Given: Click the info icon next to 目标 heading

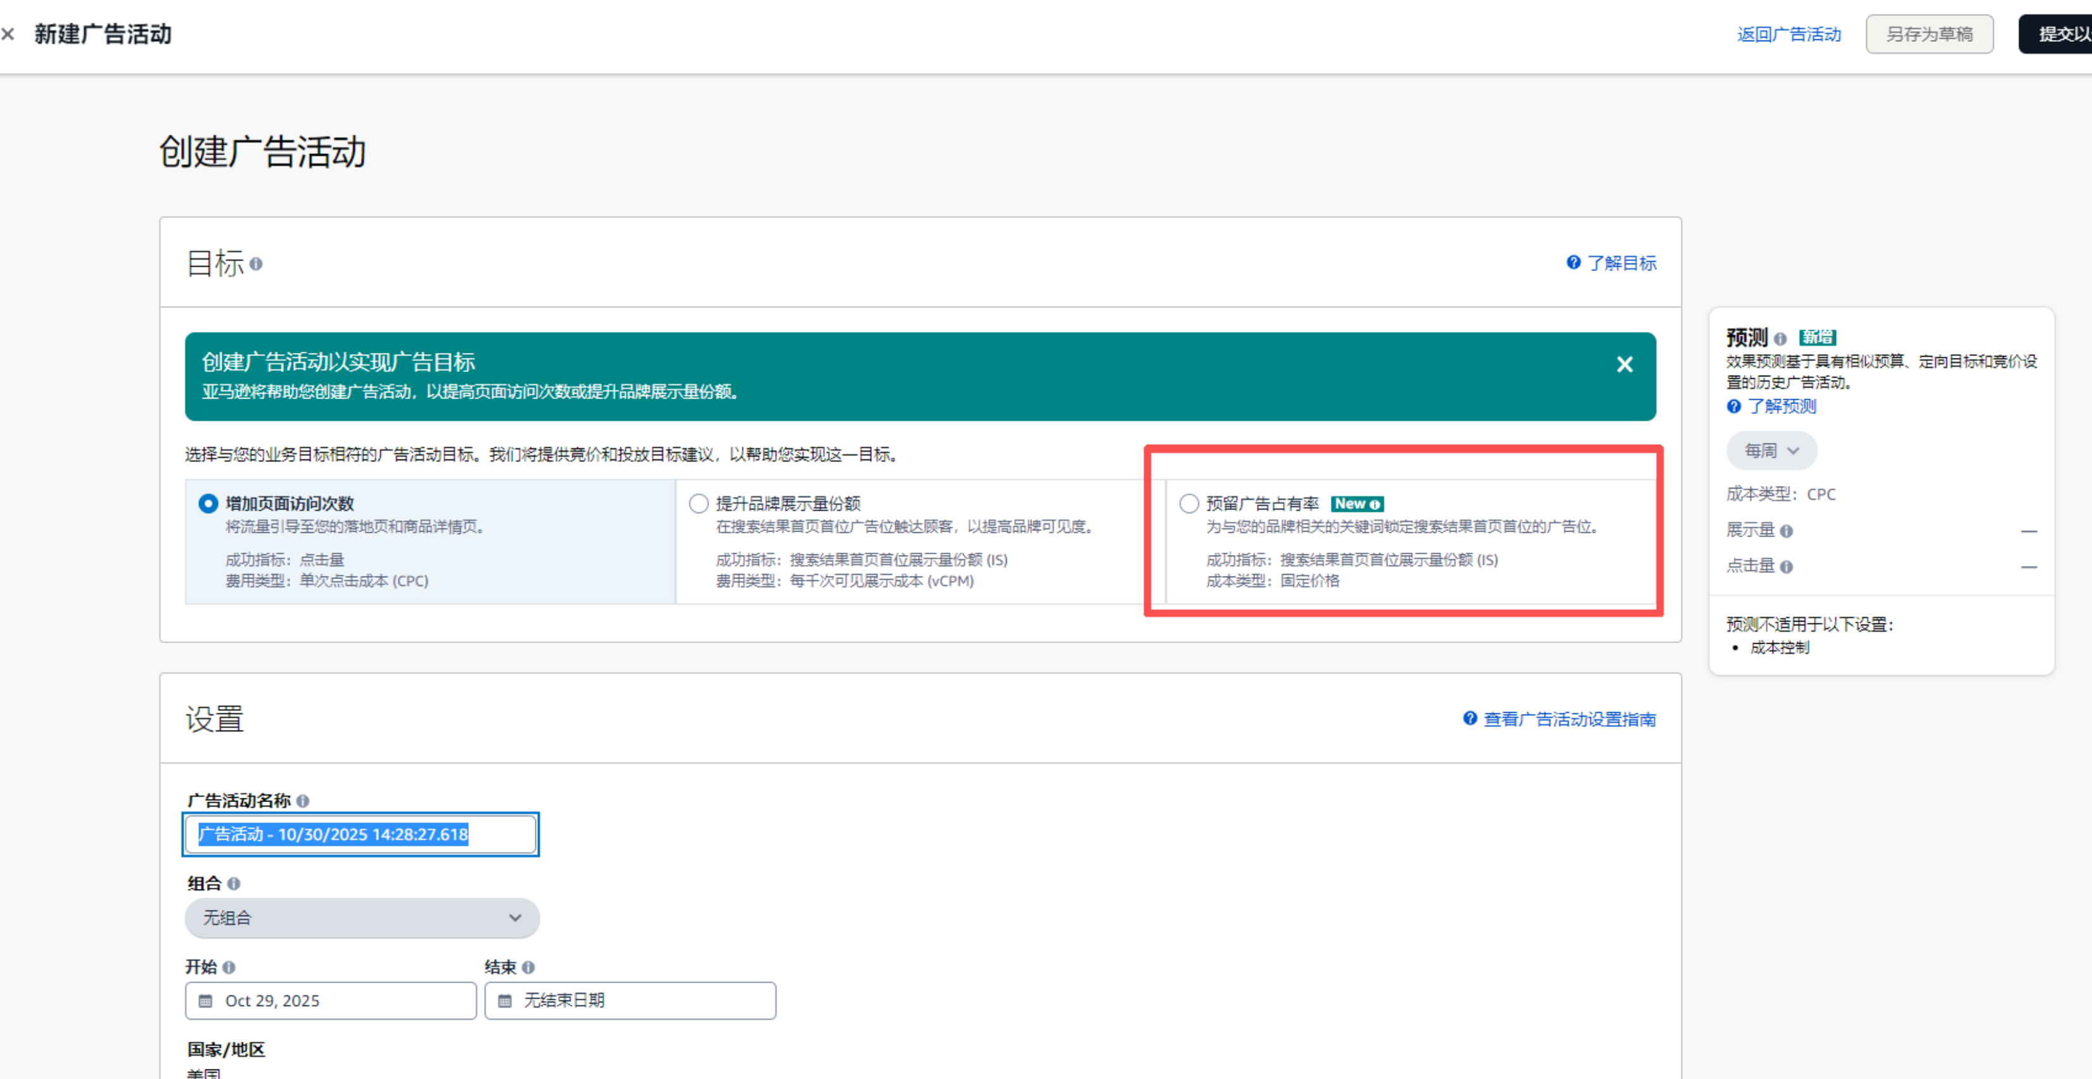Looking at the screenshot, I should [x=256, y=264].
